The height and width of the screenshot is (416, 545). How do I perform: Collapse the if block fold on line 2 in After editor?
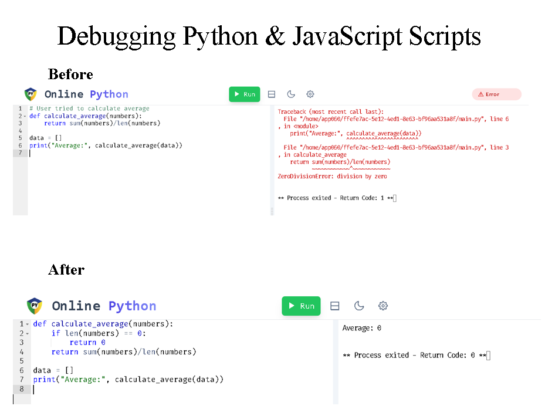[x=27, y=333]
